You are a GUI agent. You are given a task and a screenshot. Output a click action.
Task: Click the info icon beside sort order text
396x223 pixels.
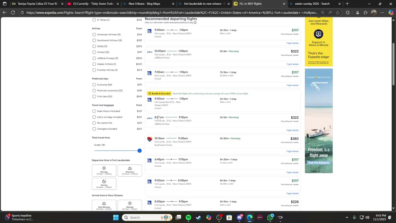tap(195, 23)
